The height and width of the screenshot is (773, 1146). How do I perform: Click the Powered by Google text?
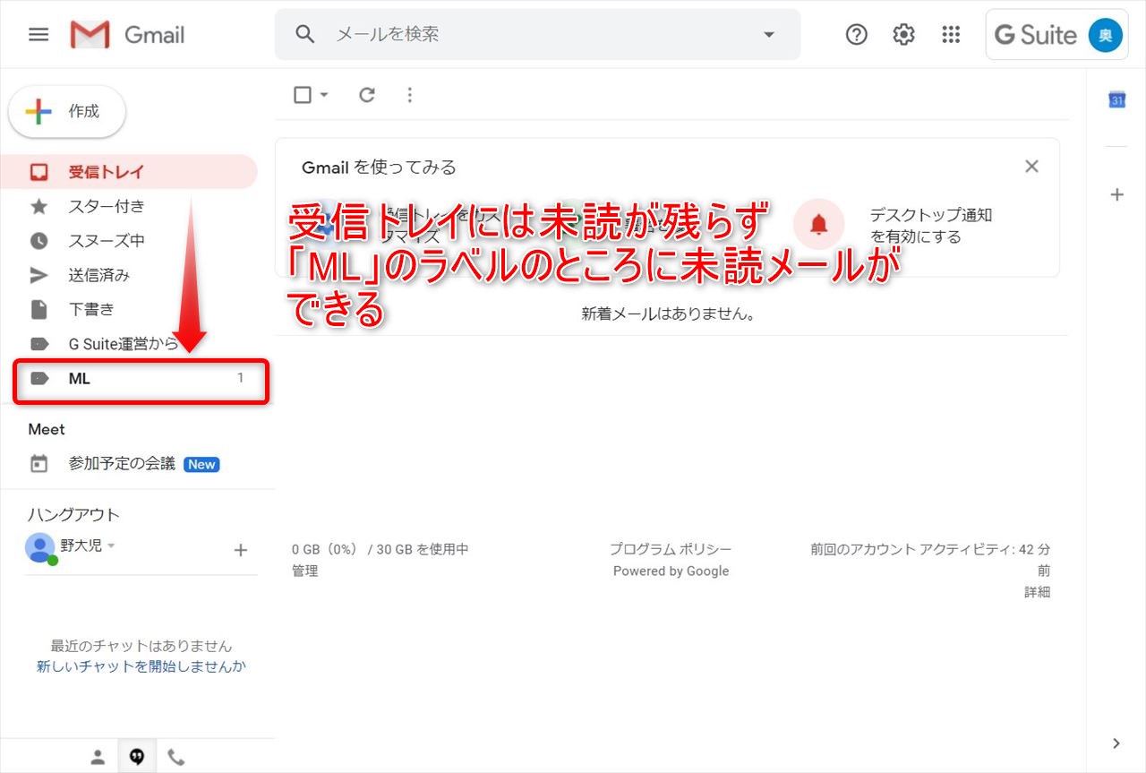[671, 571]
